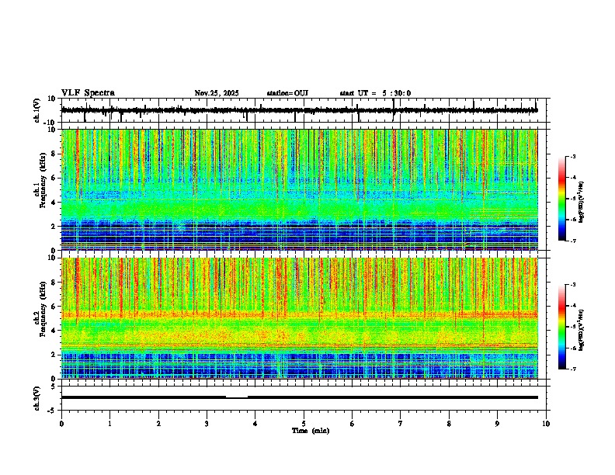Screen dimensions: 615x475
Task: Click tick label "7" on the time axis
Action: [401, 424]
